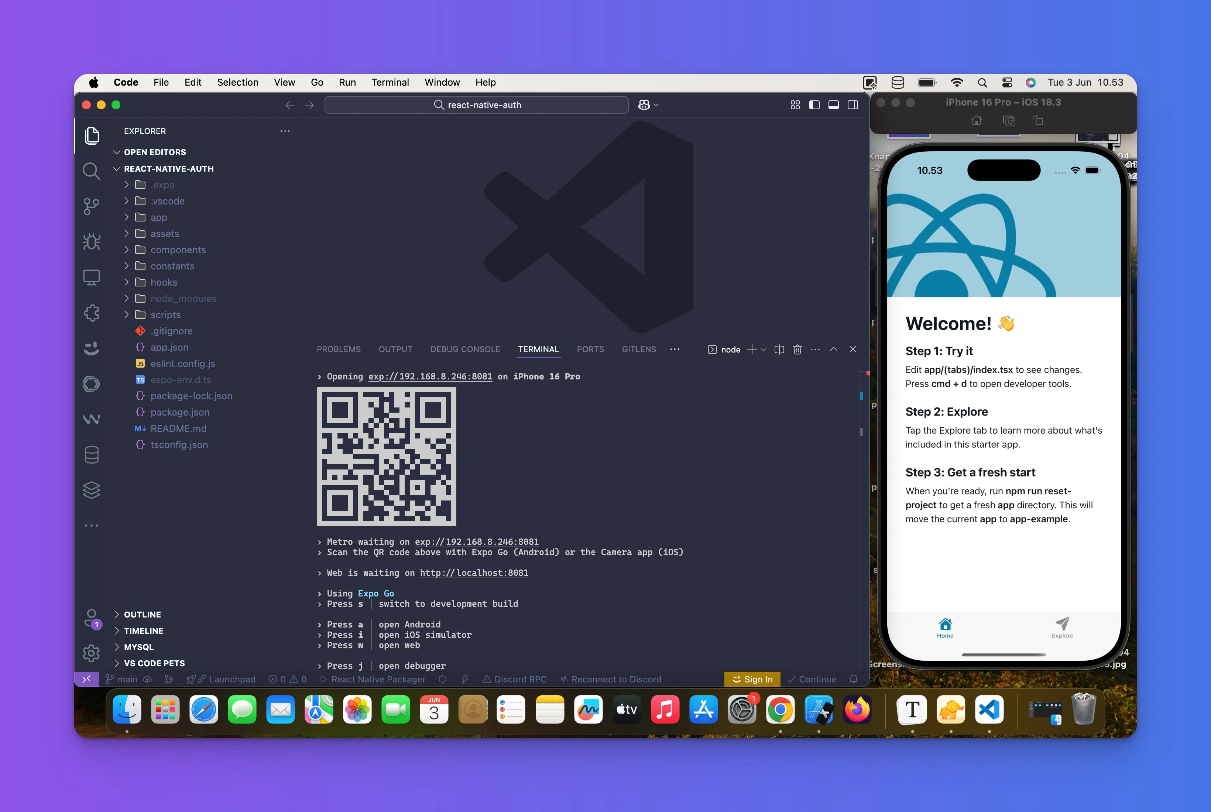Open Google Chrome from the Dock
The width and height of the screenshot is (1211, 812).
781,709
